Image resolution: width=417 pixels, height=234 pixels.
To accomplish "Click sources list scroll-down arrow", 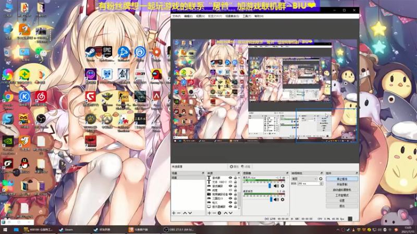I will (239, 209).
